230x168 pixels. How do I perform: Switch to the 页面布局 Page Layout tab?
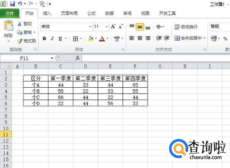(69, 13)
